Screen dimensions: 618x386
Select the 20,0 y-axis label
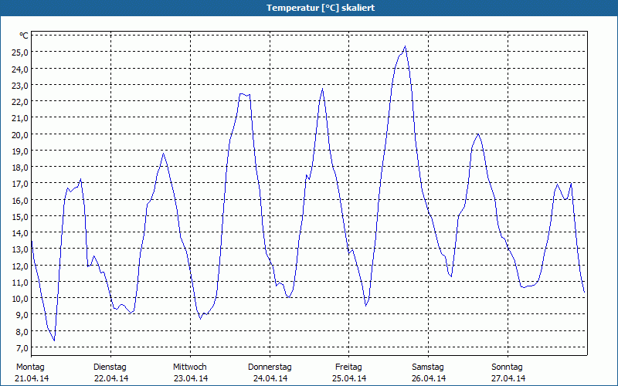(20, 134)
